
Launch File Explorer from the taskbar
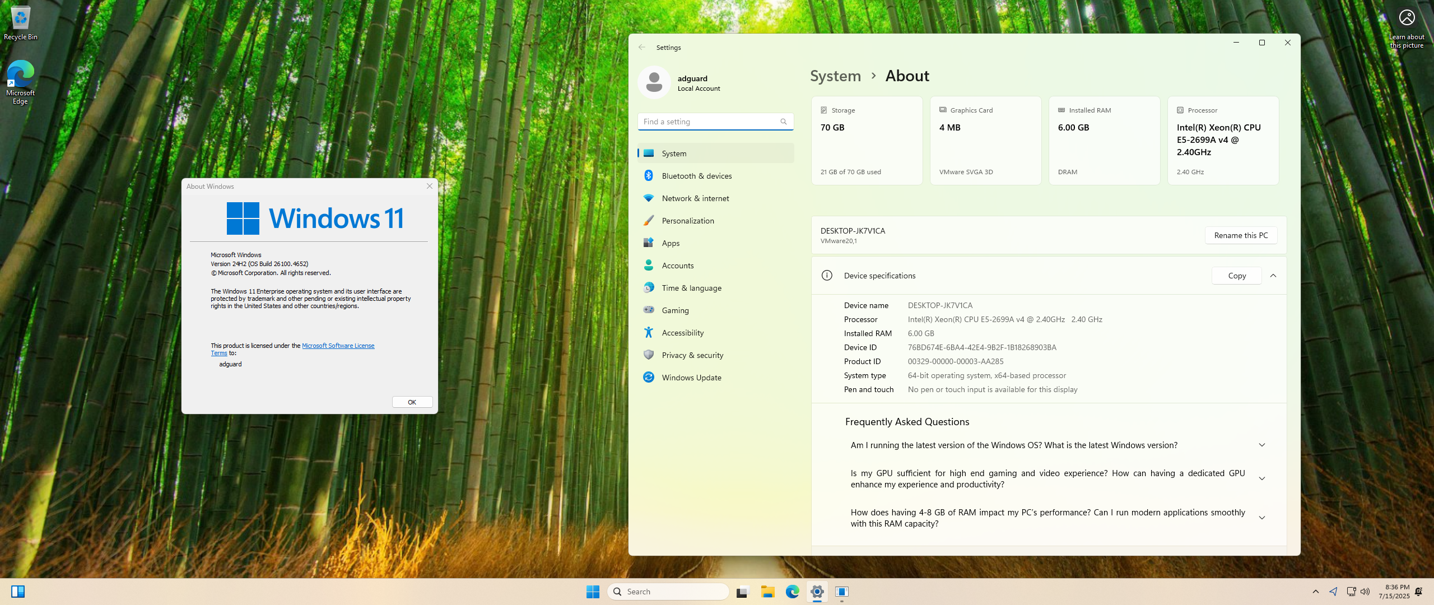coord(767,592)
